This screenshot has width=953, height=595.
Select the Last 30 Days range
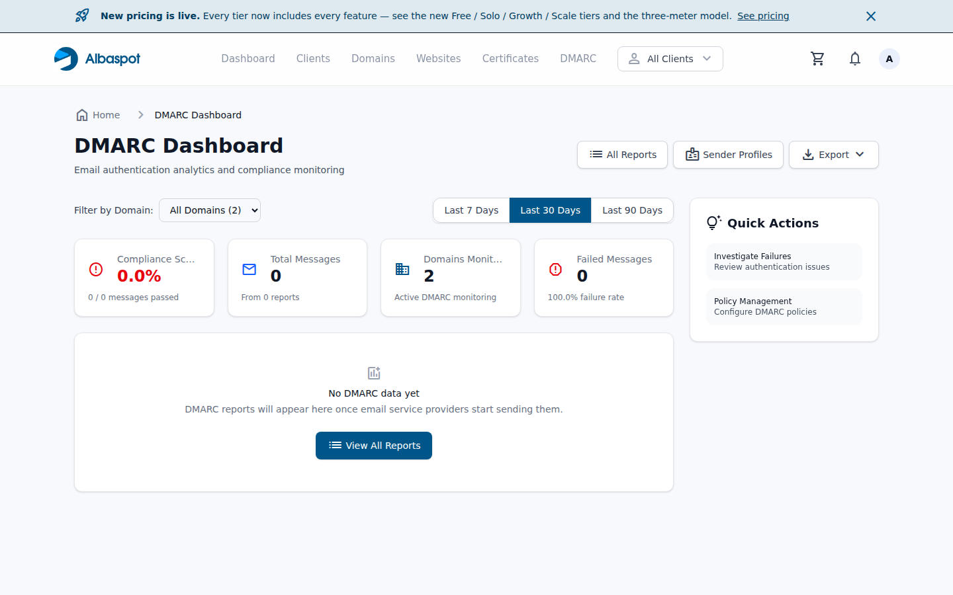coord(550,210)
